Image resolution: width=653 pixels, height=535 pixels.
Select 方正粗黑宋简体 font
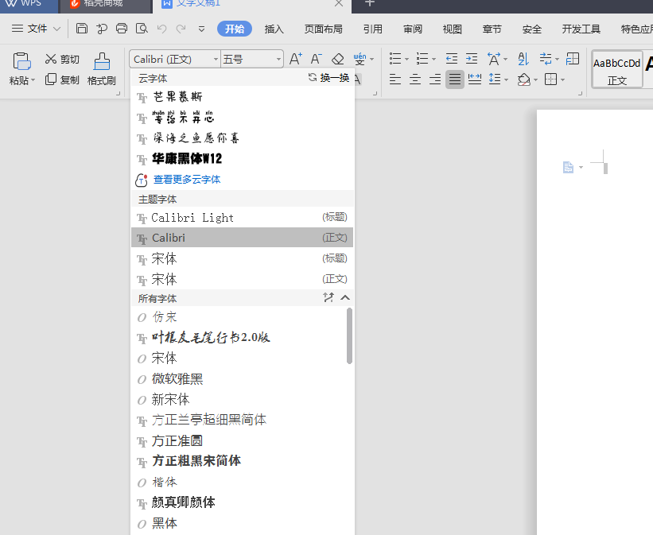tap(239, 461)
